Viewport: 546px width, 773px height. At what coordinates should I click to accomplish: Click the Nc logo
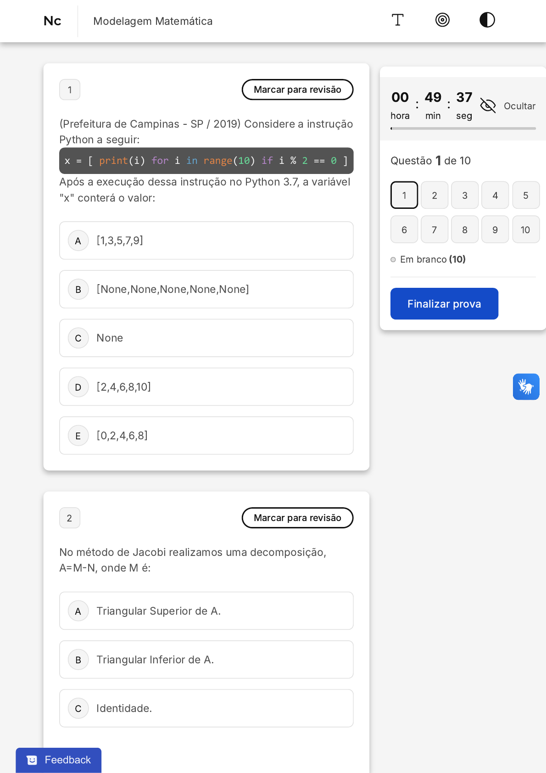52,21
